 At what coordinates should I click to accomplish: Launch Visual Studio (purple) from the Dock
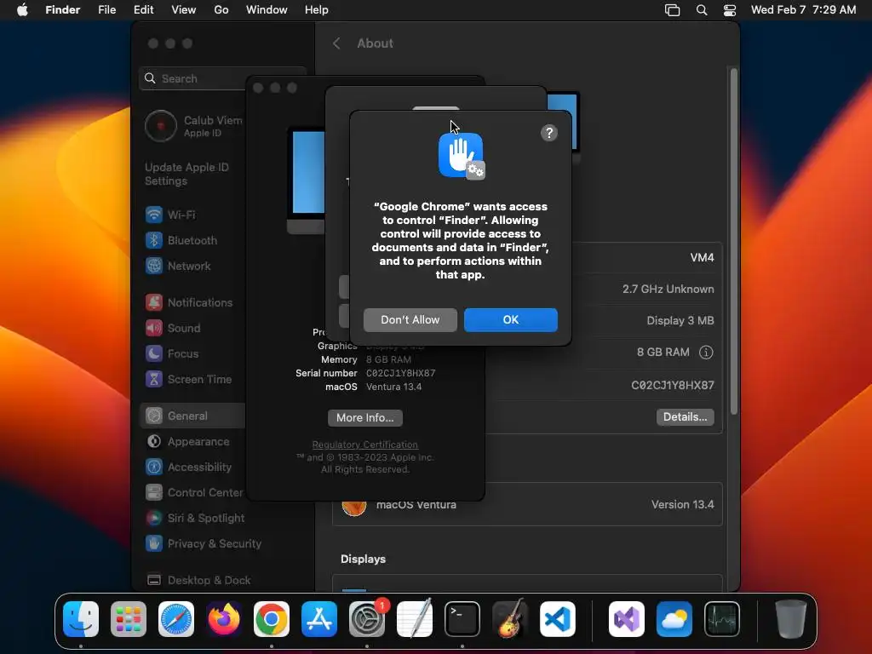(x=627, y=619)
